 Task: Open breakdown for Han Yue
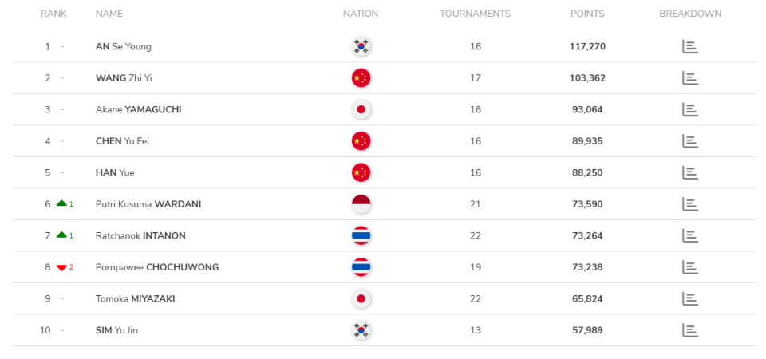click(x=690, y=172)
